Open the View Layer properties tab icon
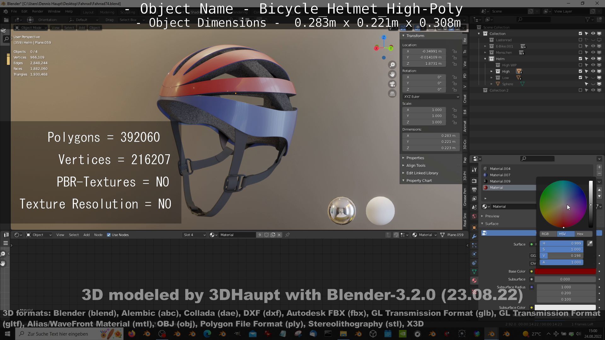The image size is (605, 340). pyautogui.click(x=474, y=199)
